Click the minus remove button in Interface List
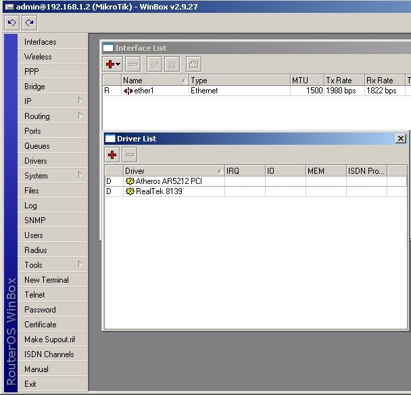Image resolution: width=411 pixels, height=395 pixels. click(x=132, y=64)
